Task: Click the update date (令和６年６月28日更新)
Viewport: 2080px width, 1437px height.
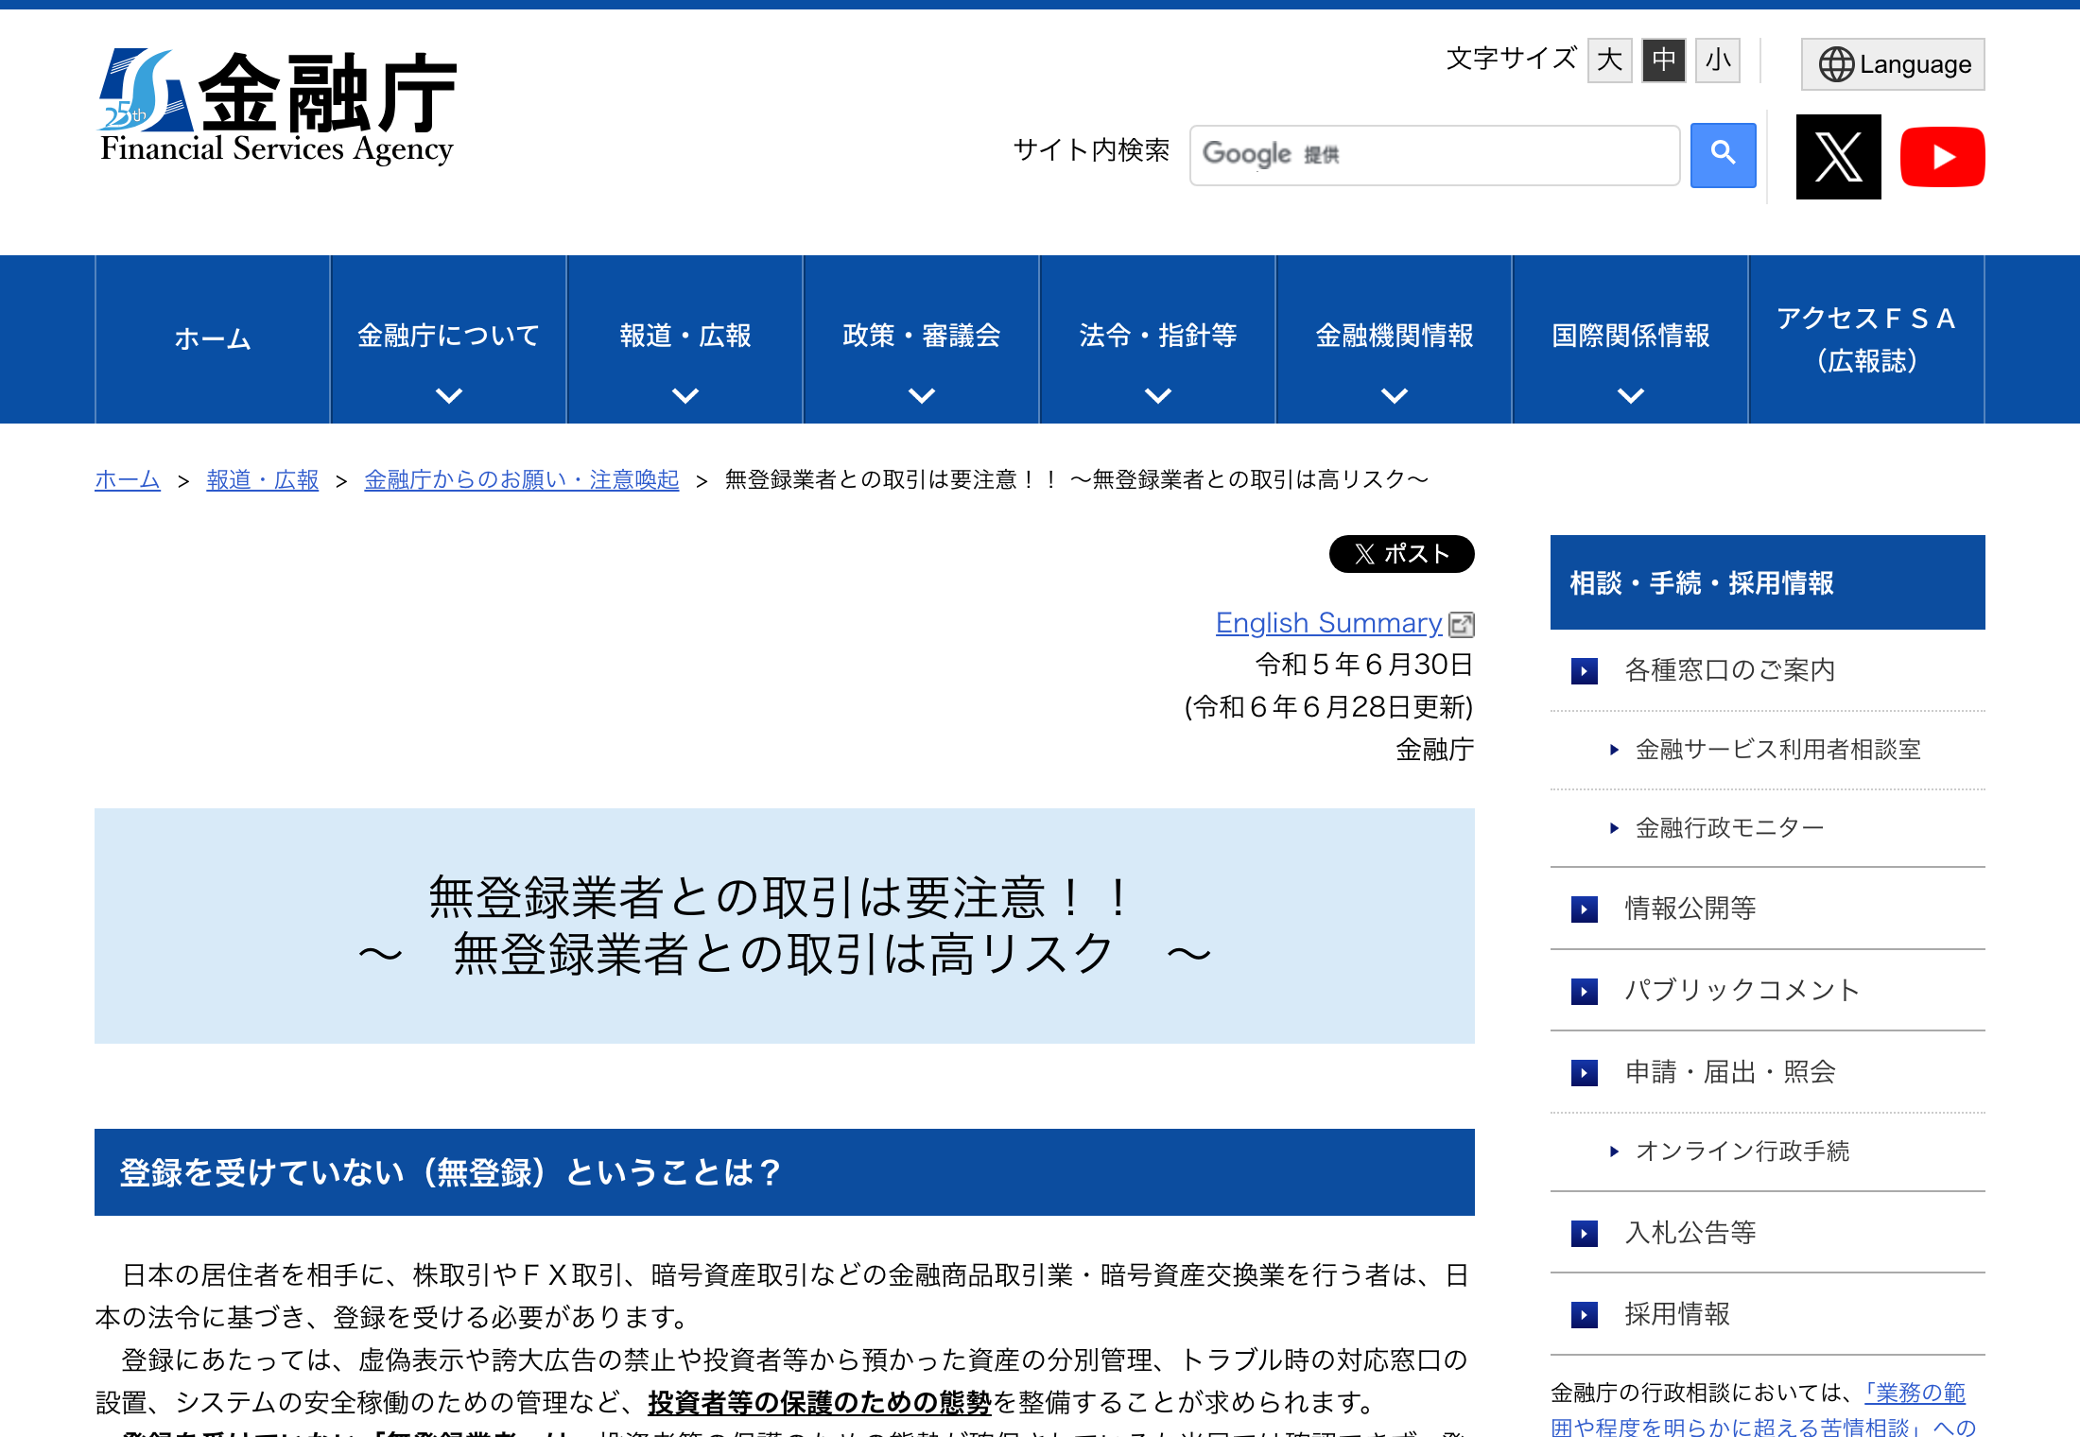Action: [1328, 707]
